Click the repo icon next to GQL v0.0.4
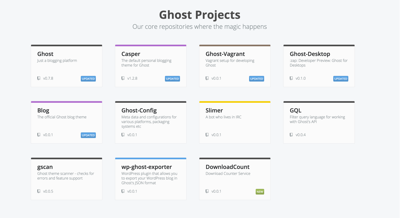This screenshot has width=400, height=218. click(x=291, y=135)
